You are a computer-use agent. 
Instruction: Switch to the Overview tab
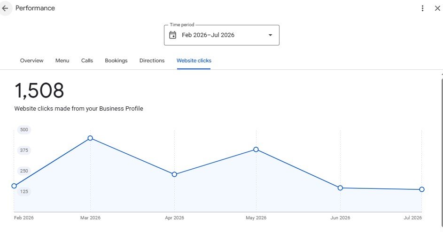click(31, 60)
